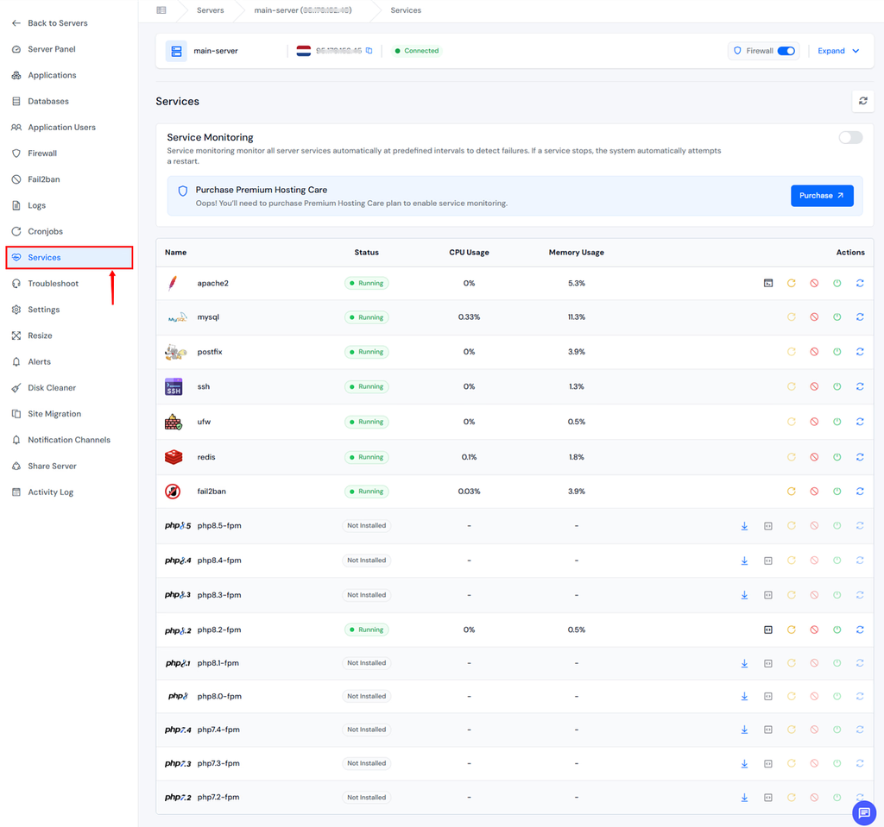
Task: Click the download icon for php7.4-fpm
Action: [x=744, y=730]
